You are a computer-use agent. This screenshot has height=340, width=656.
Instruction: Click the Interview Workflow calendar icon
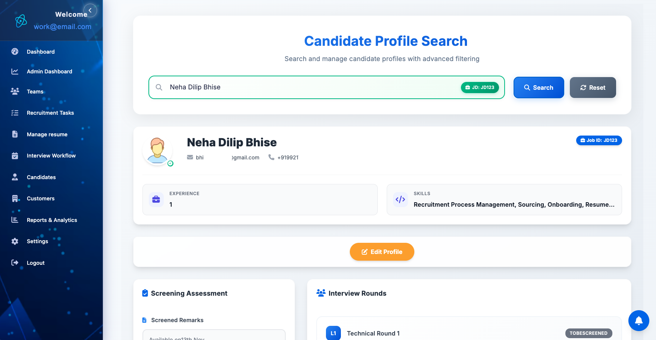(15, 156)
